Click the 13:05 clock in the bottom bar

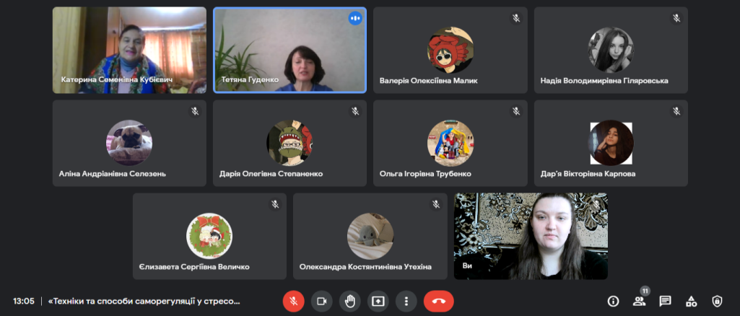point(24,301)
